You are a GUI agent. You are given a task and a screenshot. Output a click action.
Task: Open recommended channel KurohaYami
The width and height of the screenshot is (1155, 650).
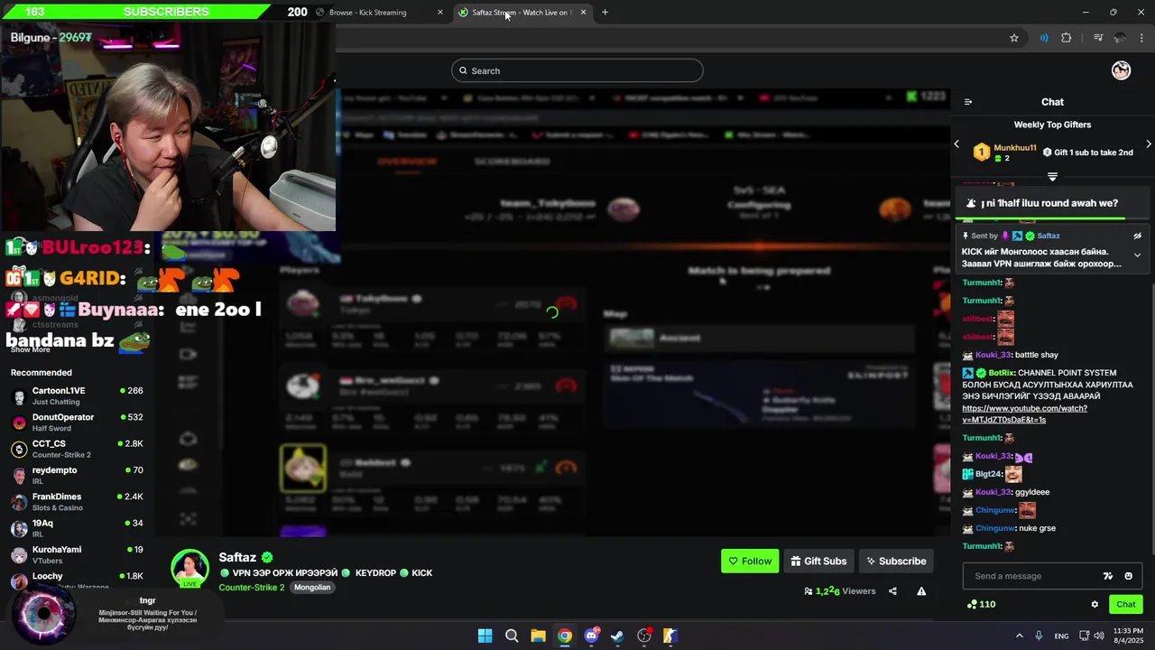pos(78,554)
